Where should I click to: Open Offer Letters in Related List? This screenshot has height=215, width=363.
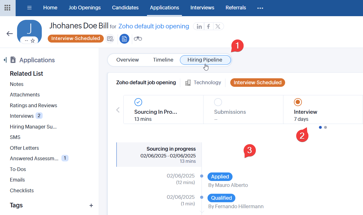(x=24, y=148)
